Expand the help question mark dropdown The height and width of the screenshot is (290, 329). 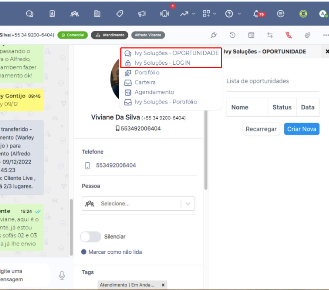pos(239,14)
